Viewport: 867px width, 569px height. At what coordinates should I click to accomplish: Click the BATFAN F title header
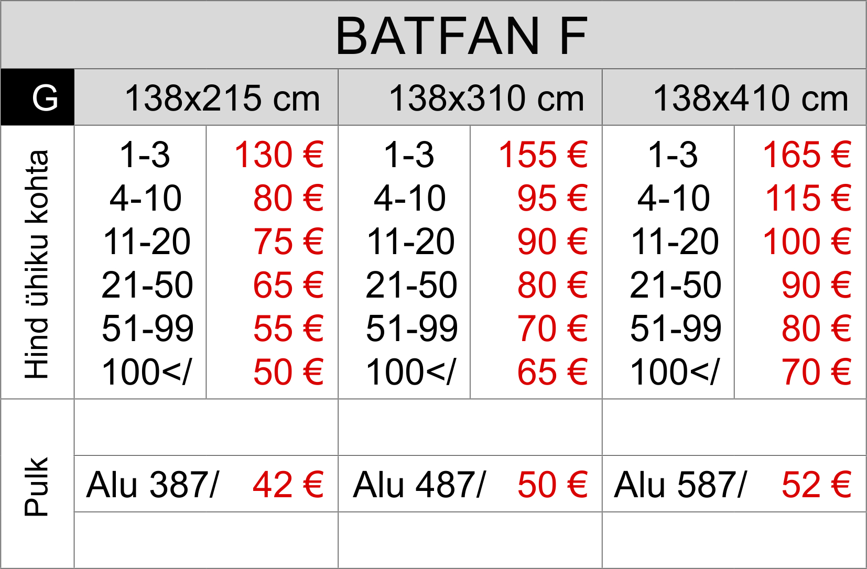click(x=461, y=36)
